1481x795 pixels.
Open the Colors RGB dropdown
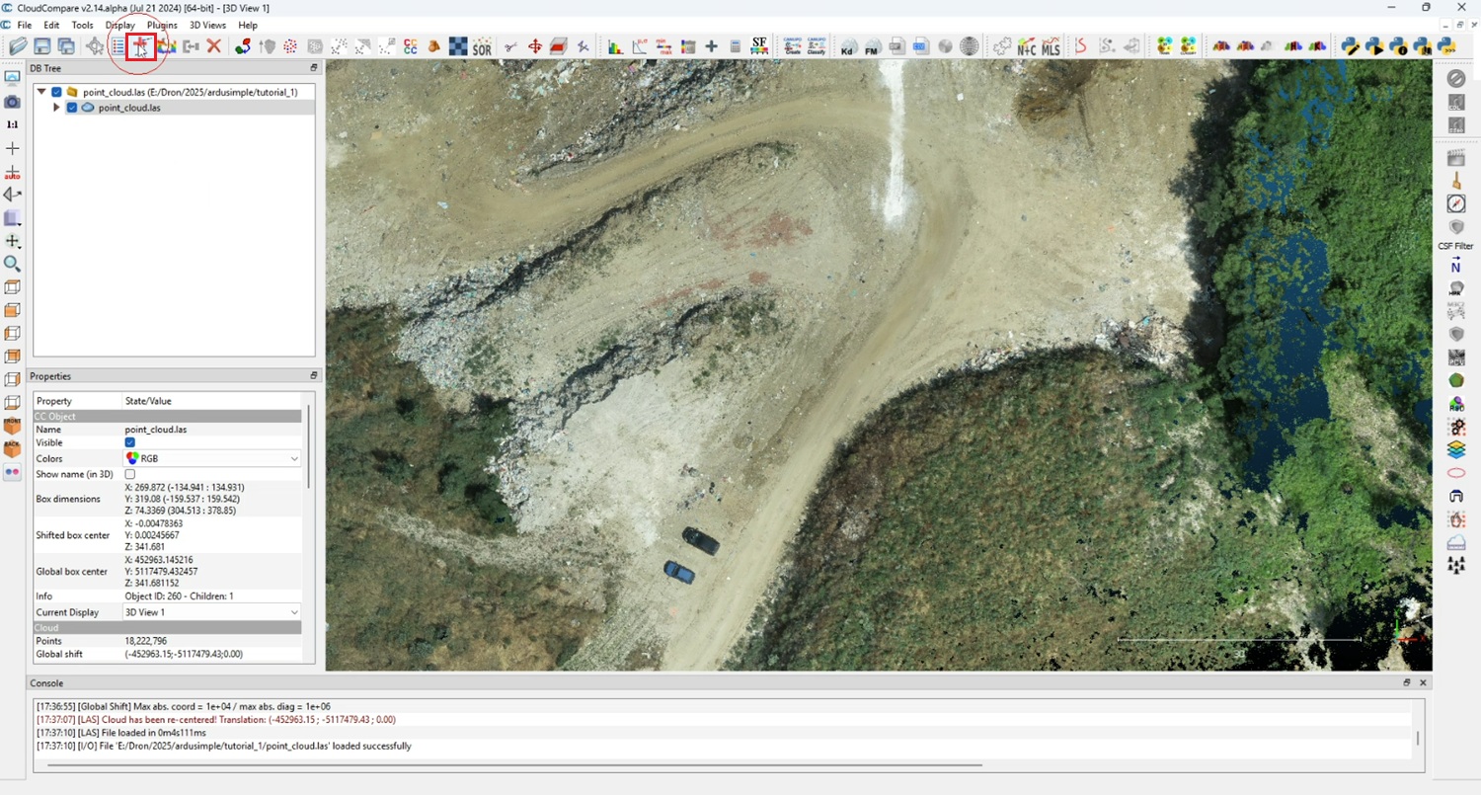pyautogui.click(x=211, y=458)
